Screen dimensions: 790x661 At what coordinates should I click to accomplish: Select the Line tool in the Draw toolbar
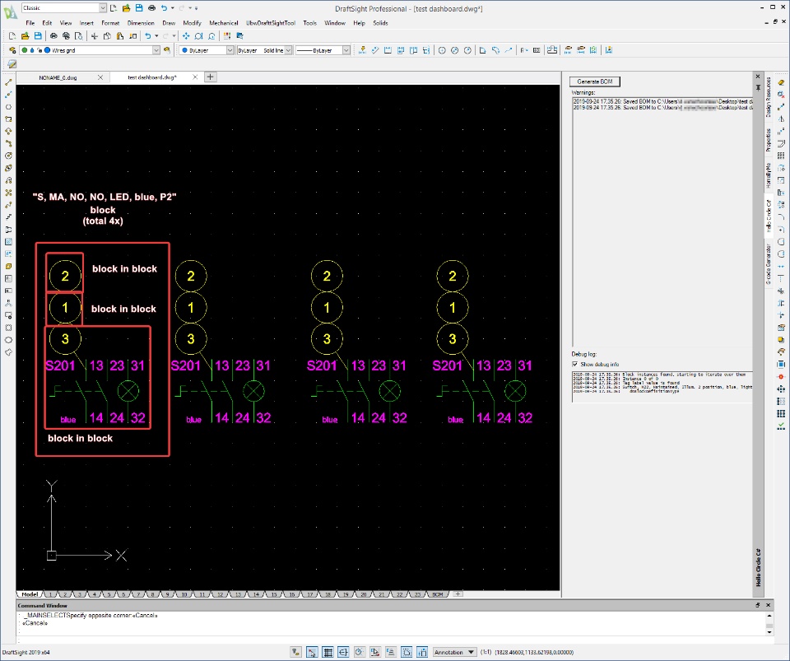pos(8,82)
